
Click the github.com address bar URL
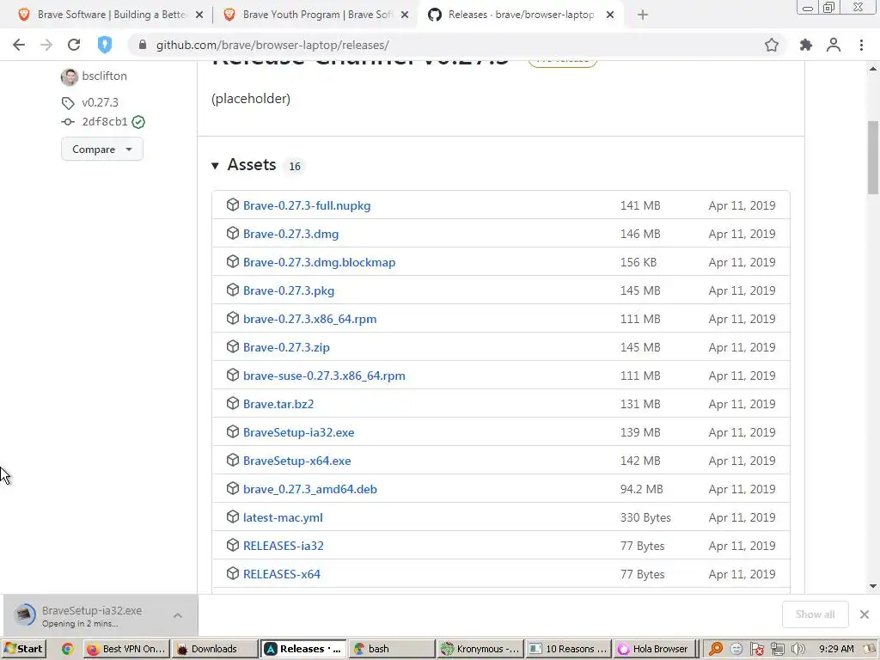272,45
